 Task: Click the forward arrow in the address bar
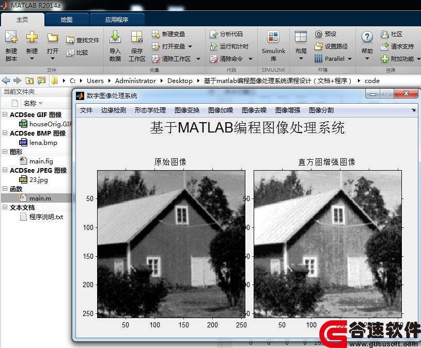tap(17, 80)
